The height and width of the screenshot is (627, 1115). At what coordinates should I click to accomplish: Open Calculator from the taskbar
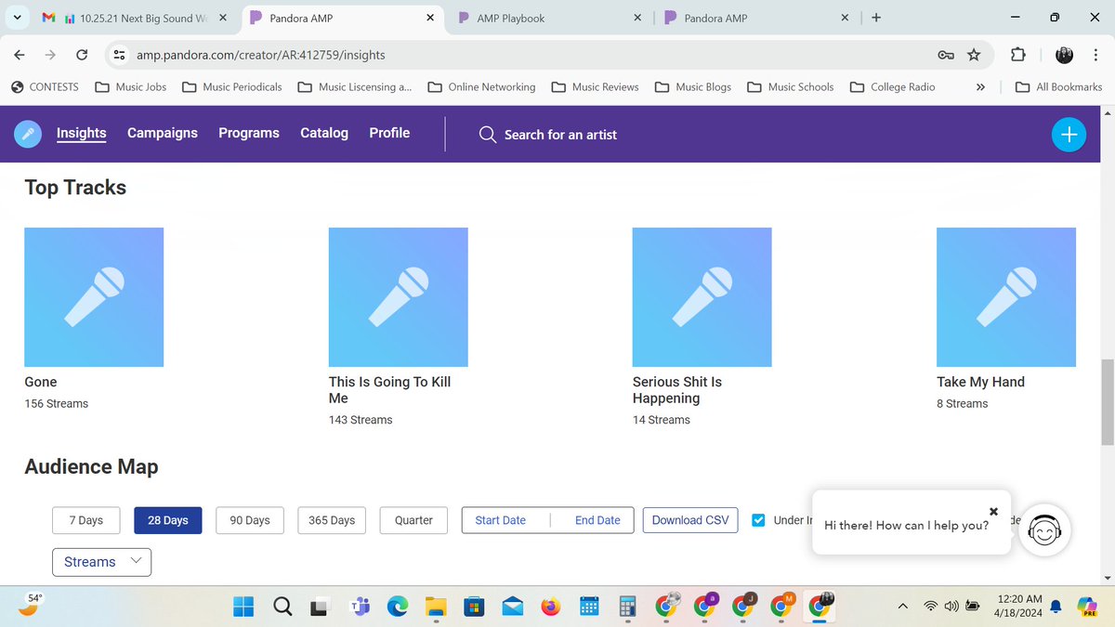pyautogui.click(x=627, y=607)
